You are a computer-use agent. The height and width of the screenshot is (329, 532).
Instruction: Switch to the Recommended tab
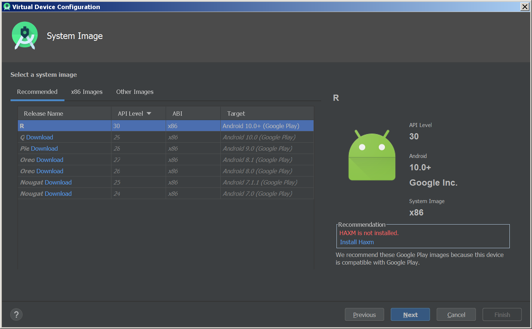(x=37, y=92)
